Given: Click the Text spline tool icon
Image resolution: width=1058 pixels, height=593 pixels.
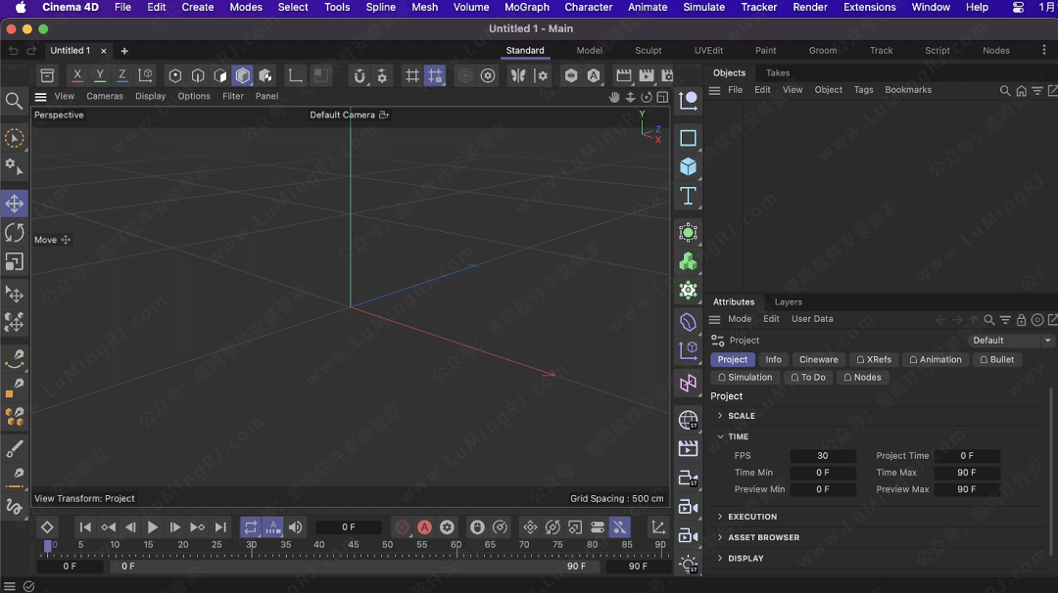Looking at the screenshot, I should pyautogui.click(x=689, y=196).
